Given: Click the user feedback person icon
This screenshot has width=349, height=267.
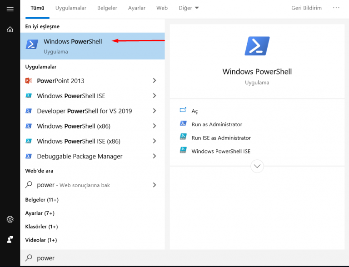Looking at the screenshot, I should (10, 240).
